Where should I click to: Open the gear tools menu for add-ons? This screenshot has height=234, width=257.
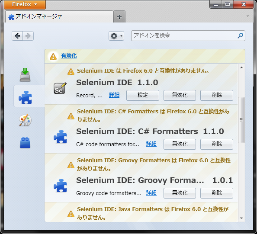(116, 36)
